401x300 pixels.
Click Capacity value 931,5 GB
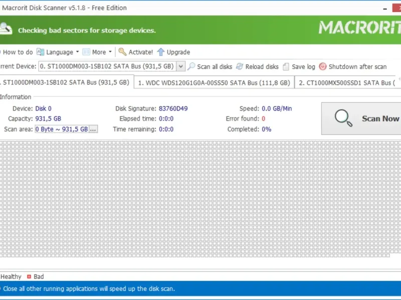pyautogui.click(x=48, y=118)
